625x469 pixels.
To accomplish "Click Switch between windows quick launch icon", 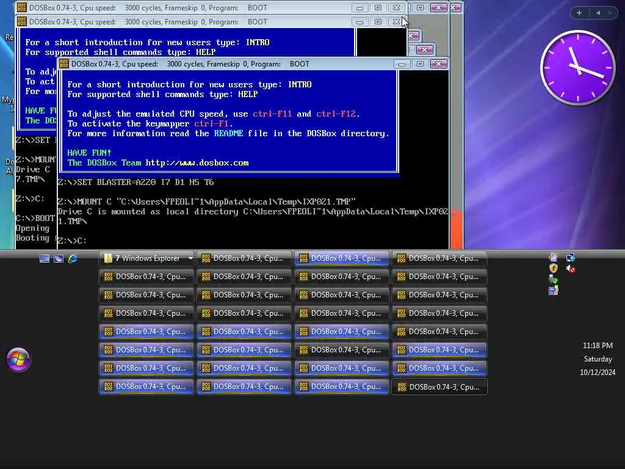I will tap(59, 259).
